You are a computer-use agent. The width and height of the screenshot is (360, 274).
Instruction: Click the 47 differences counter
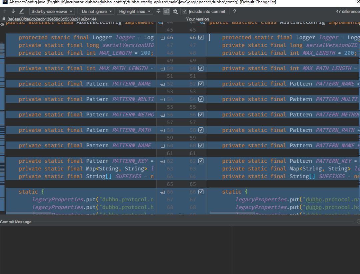[x=348, y=11]
